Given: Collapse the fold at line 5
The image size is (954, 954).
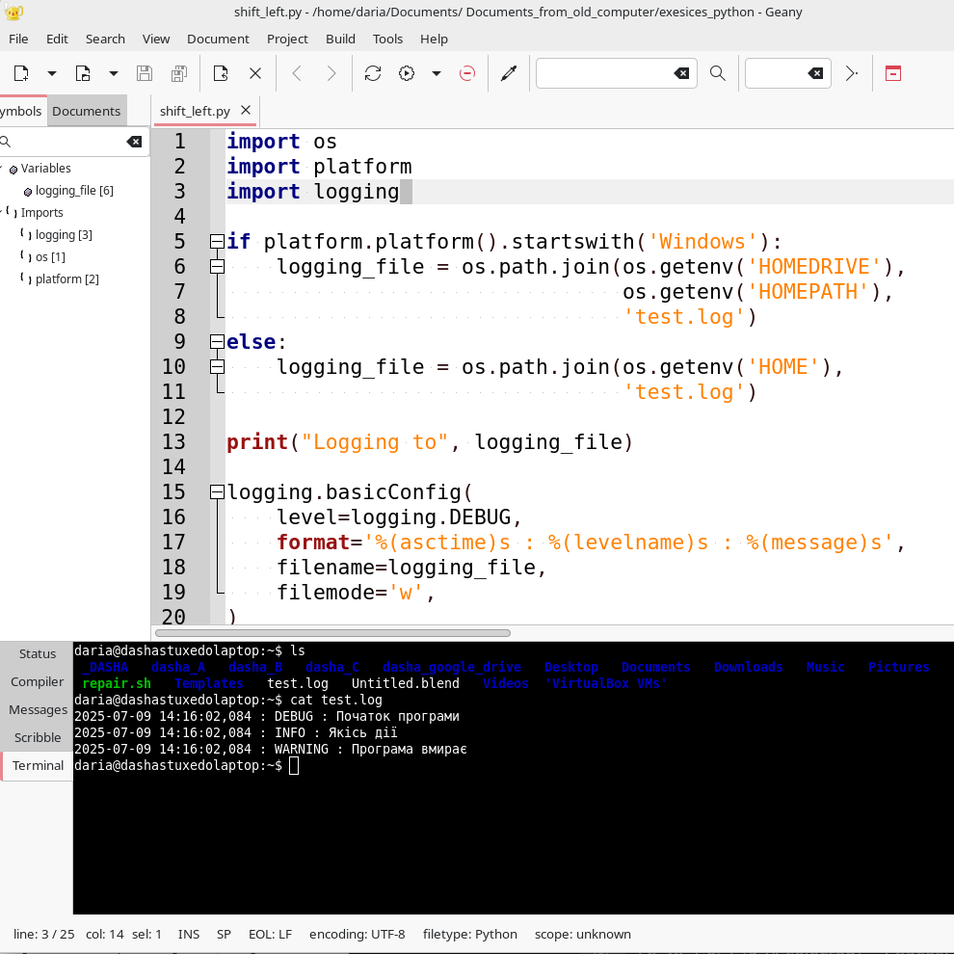Looking at the screenshot, I should coord(217,242).
